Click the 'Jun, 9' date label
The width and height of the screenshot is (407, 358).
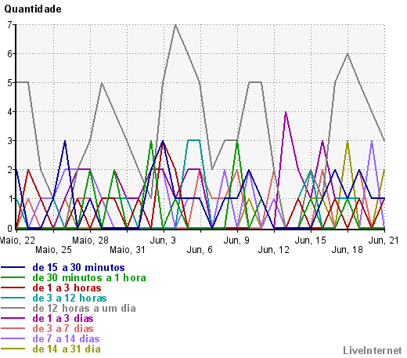point(236,240)
